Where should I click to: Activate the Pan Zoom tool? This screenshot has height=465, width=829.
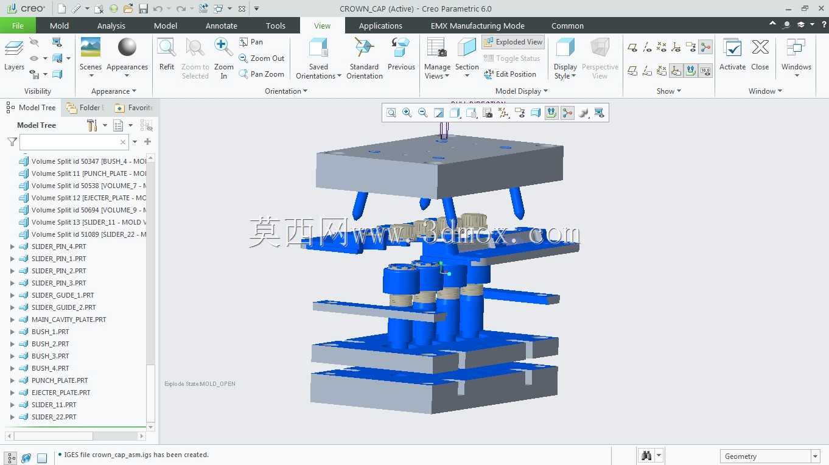[x=261, y=74]
